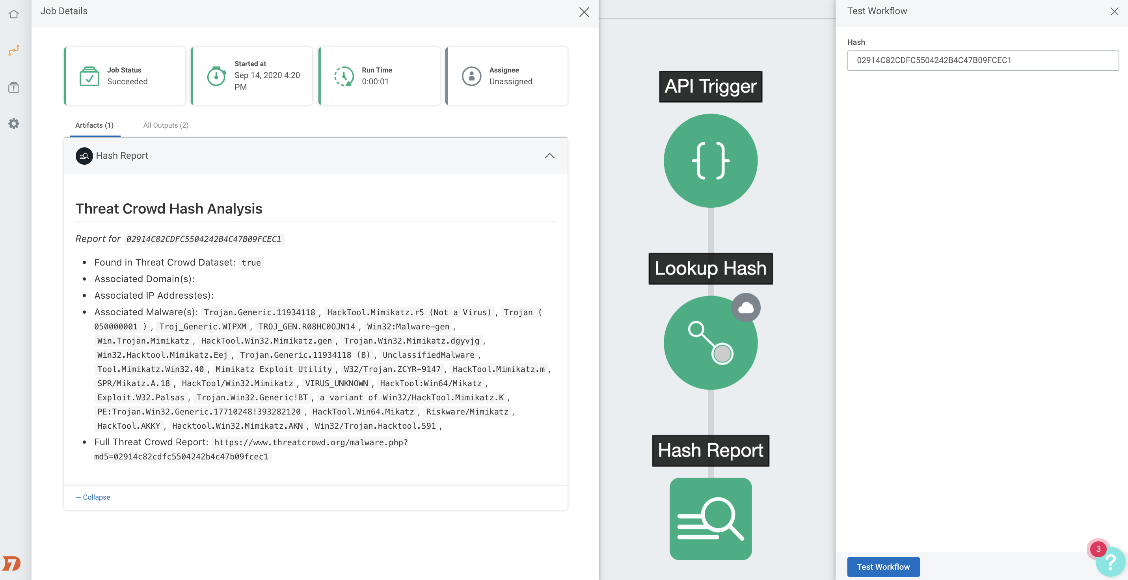Viewport: 1128px width, 580px height.
Task: Open the Workflows icon in sidebar
Action: 13,50
